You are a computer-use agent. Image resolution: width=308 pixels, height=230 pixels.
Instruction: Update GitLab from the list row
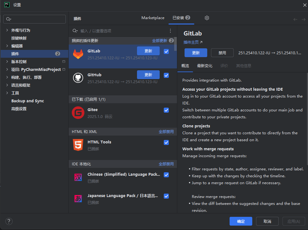pyautogui.click(x=148, y=51)
